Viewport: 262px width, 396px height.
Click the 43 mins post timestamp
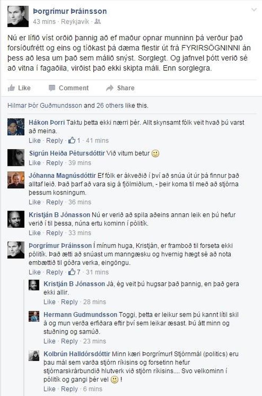pyautogui.click(x=44, y=22)
